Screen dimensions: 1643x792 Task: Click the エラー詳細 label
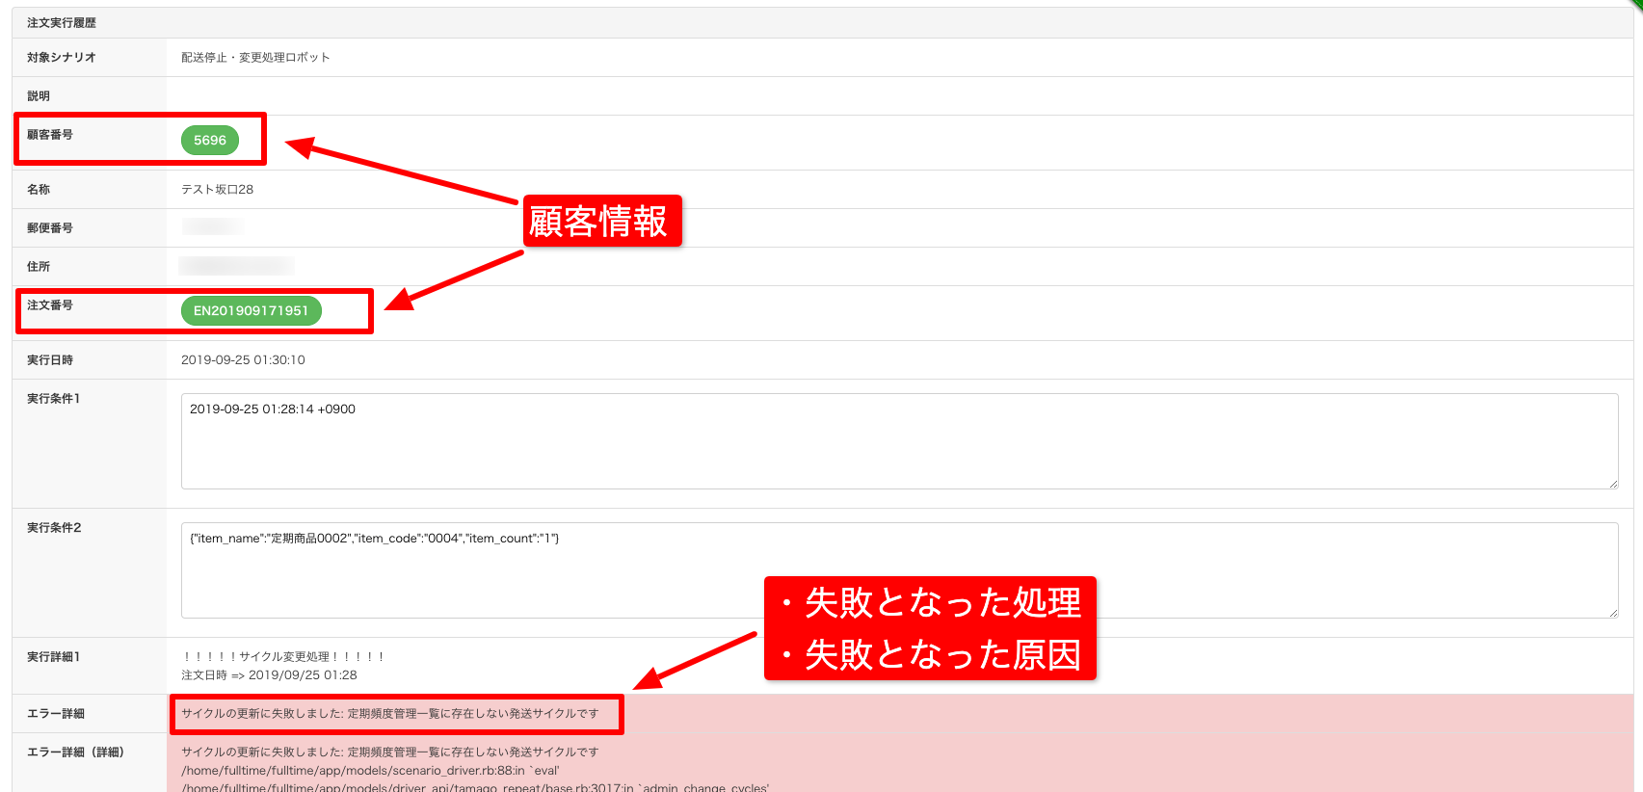tap(56, 713)
